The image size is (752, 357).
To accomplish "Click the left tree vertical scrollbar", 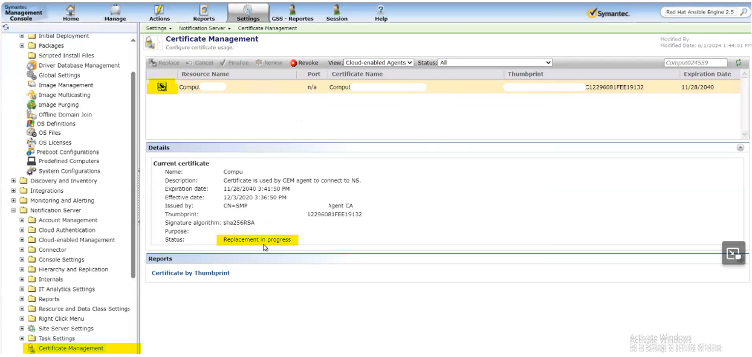I will tap(133, 175).
